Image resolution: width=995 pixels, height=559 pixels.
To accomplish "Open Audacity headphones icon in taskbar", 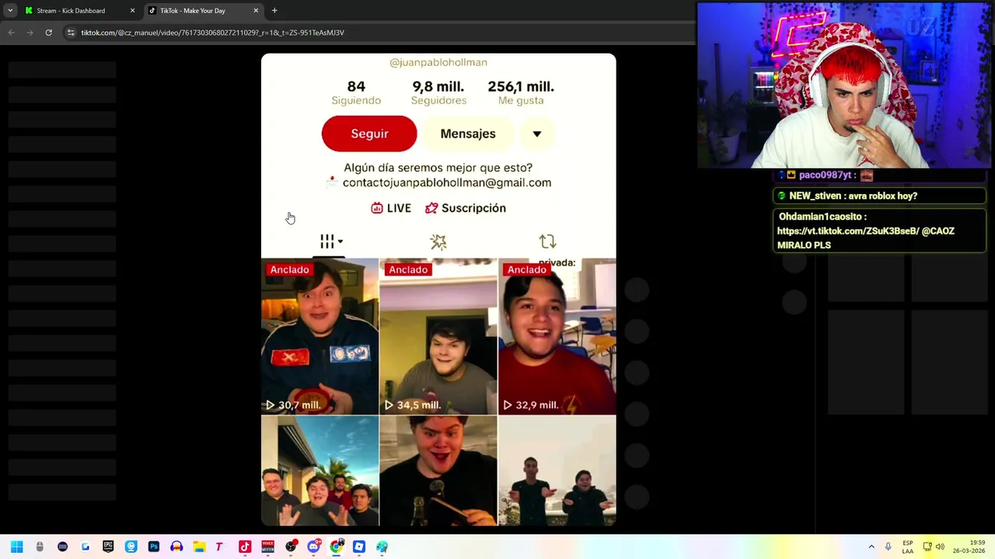I will [x=176, y=547].
